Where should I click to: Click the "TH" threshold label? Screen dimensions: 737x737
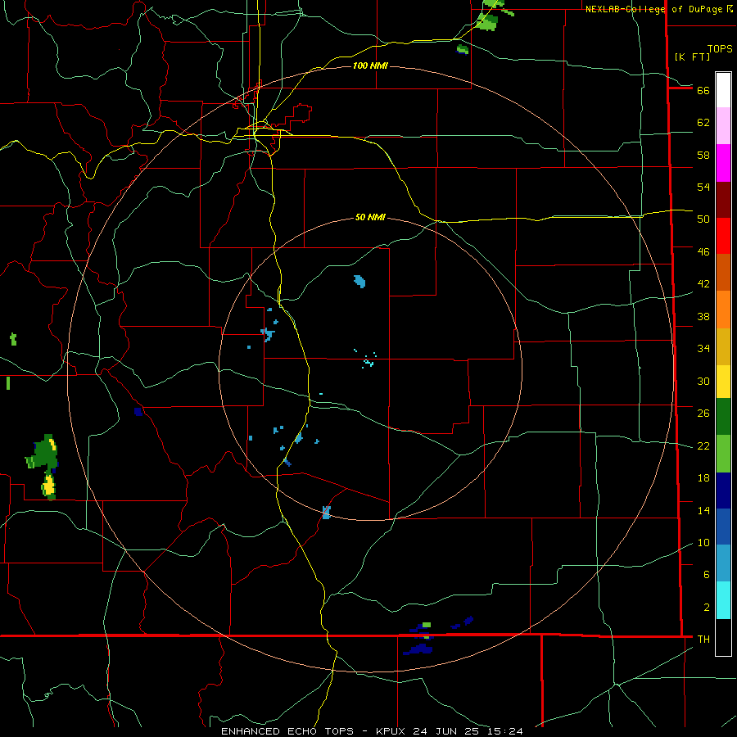coord(703,640)
